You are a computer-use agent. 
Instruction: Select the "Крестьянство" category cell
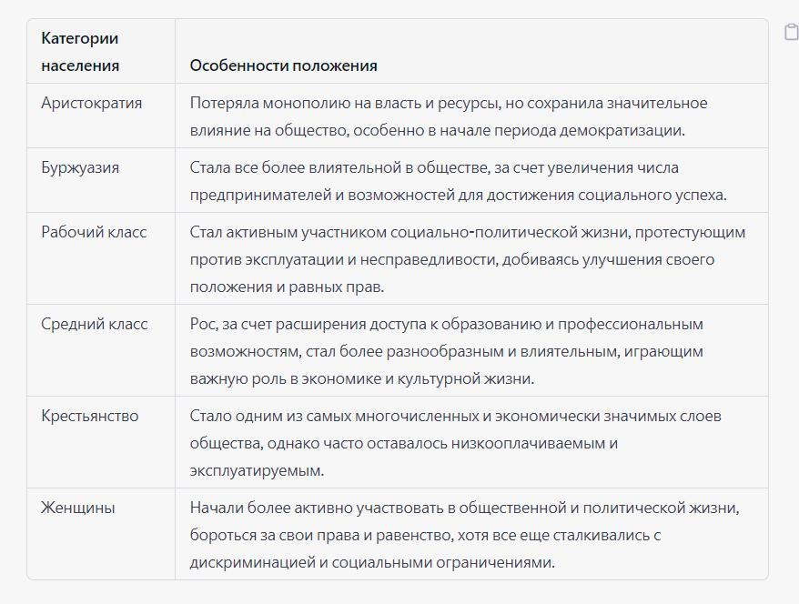coord(89,416)
